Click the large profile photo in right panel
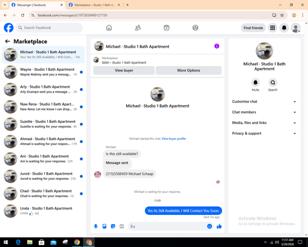 264,51
